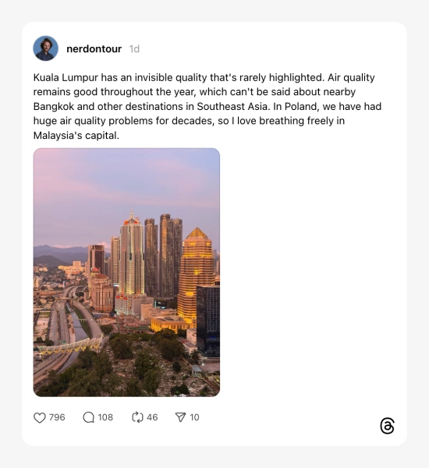Click the golden pyramid-topped tower in photo
429x468 pixels.
[196, 275]
